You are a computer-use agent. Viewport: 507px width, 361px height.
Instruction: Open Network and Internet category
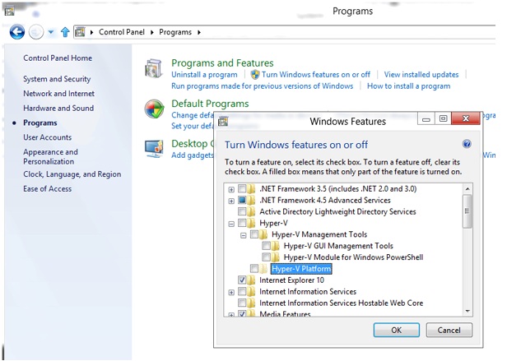pyautogui.click(x=59, y=94)
